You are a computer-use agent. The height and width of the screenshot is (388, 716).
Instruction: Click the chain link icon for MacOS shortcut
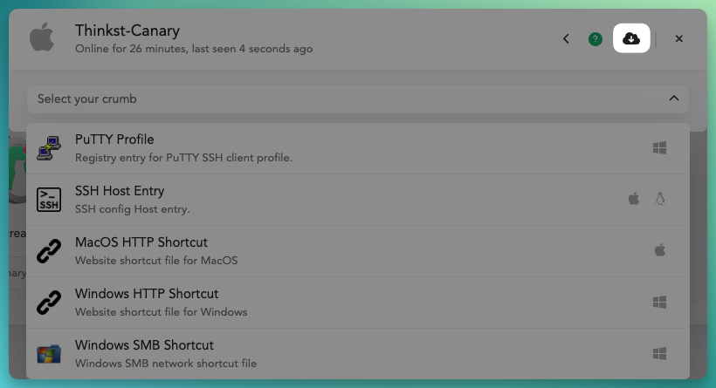[49, 251]
